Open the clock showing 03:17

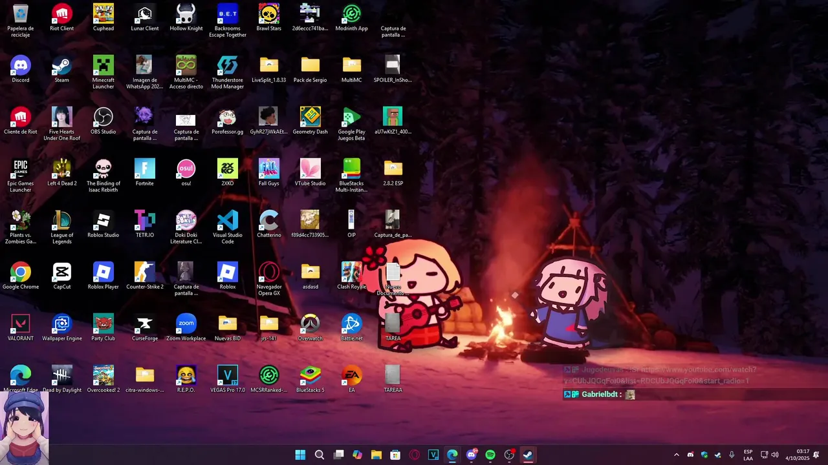point(797,455)
